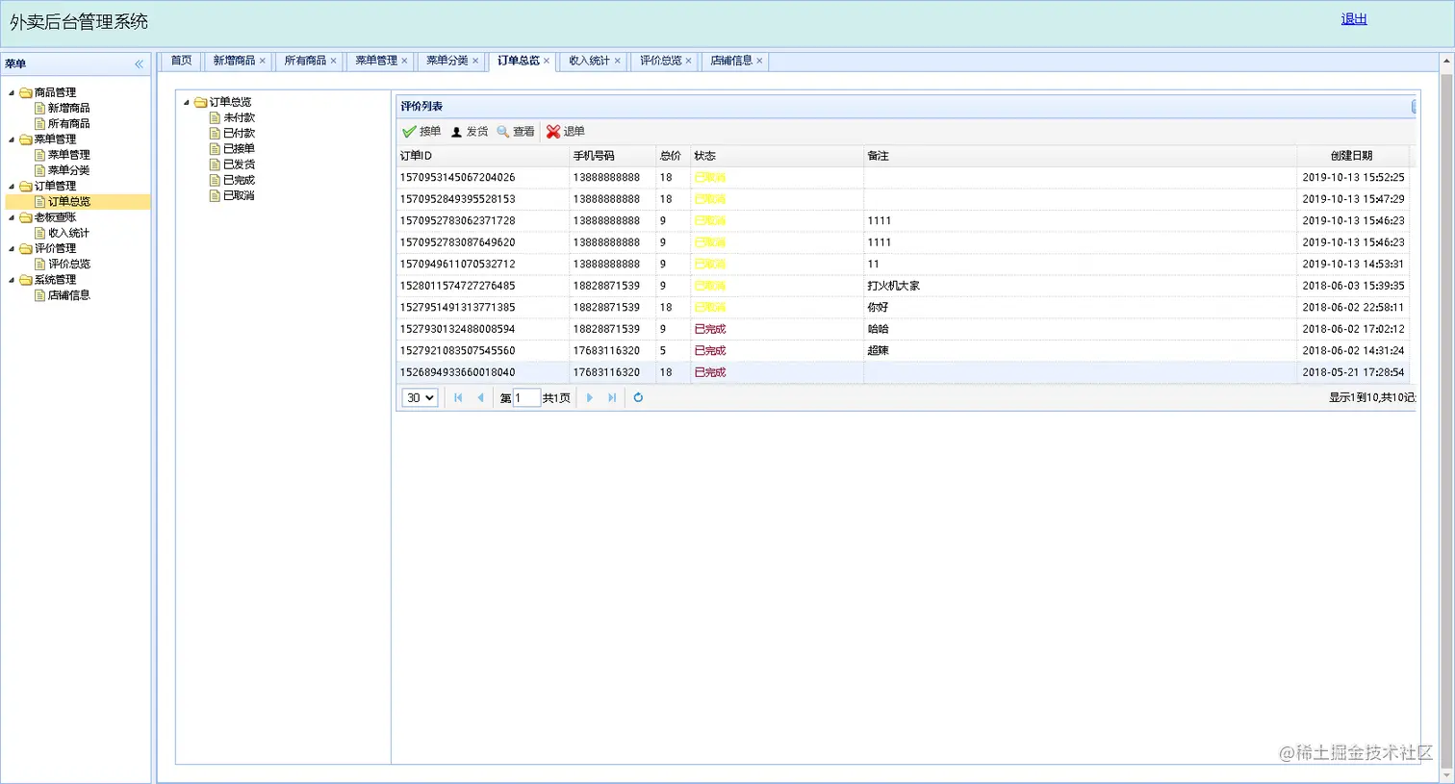Filter orders by 已发货
This screenshot has width=1455, height=784.
tap(239, 164)
